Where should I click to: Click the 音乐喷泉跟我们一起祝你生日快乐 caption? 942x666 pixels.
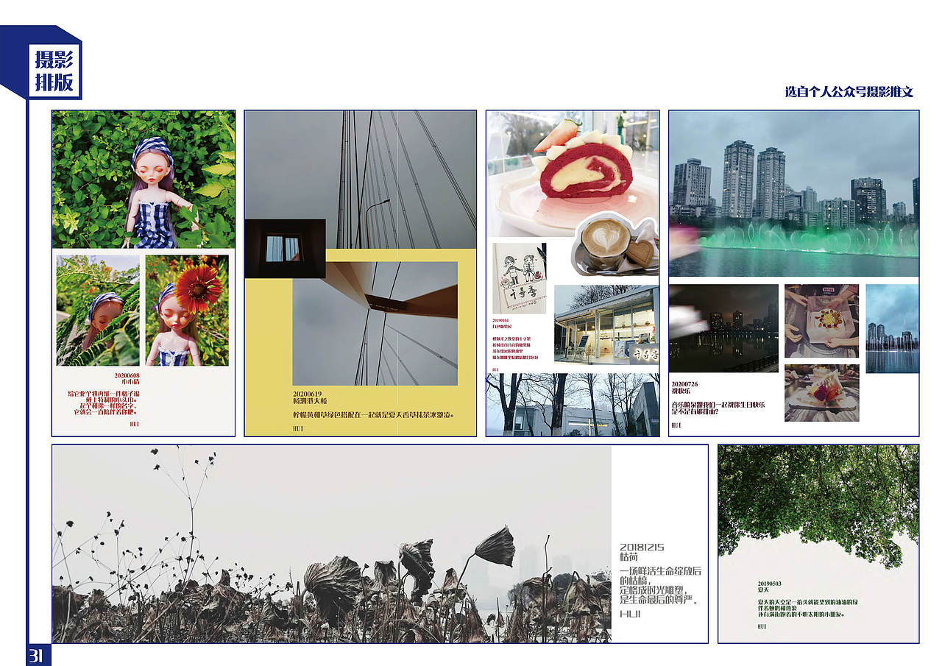pos(717,408)
